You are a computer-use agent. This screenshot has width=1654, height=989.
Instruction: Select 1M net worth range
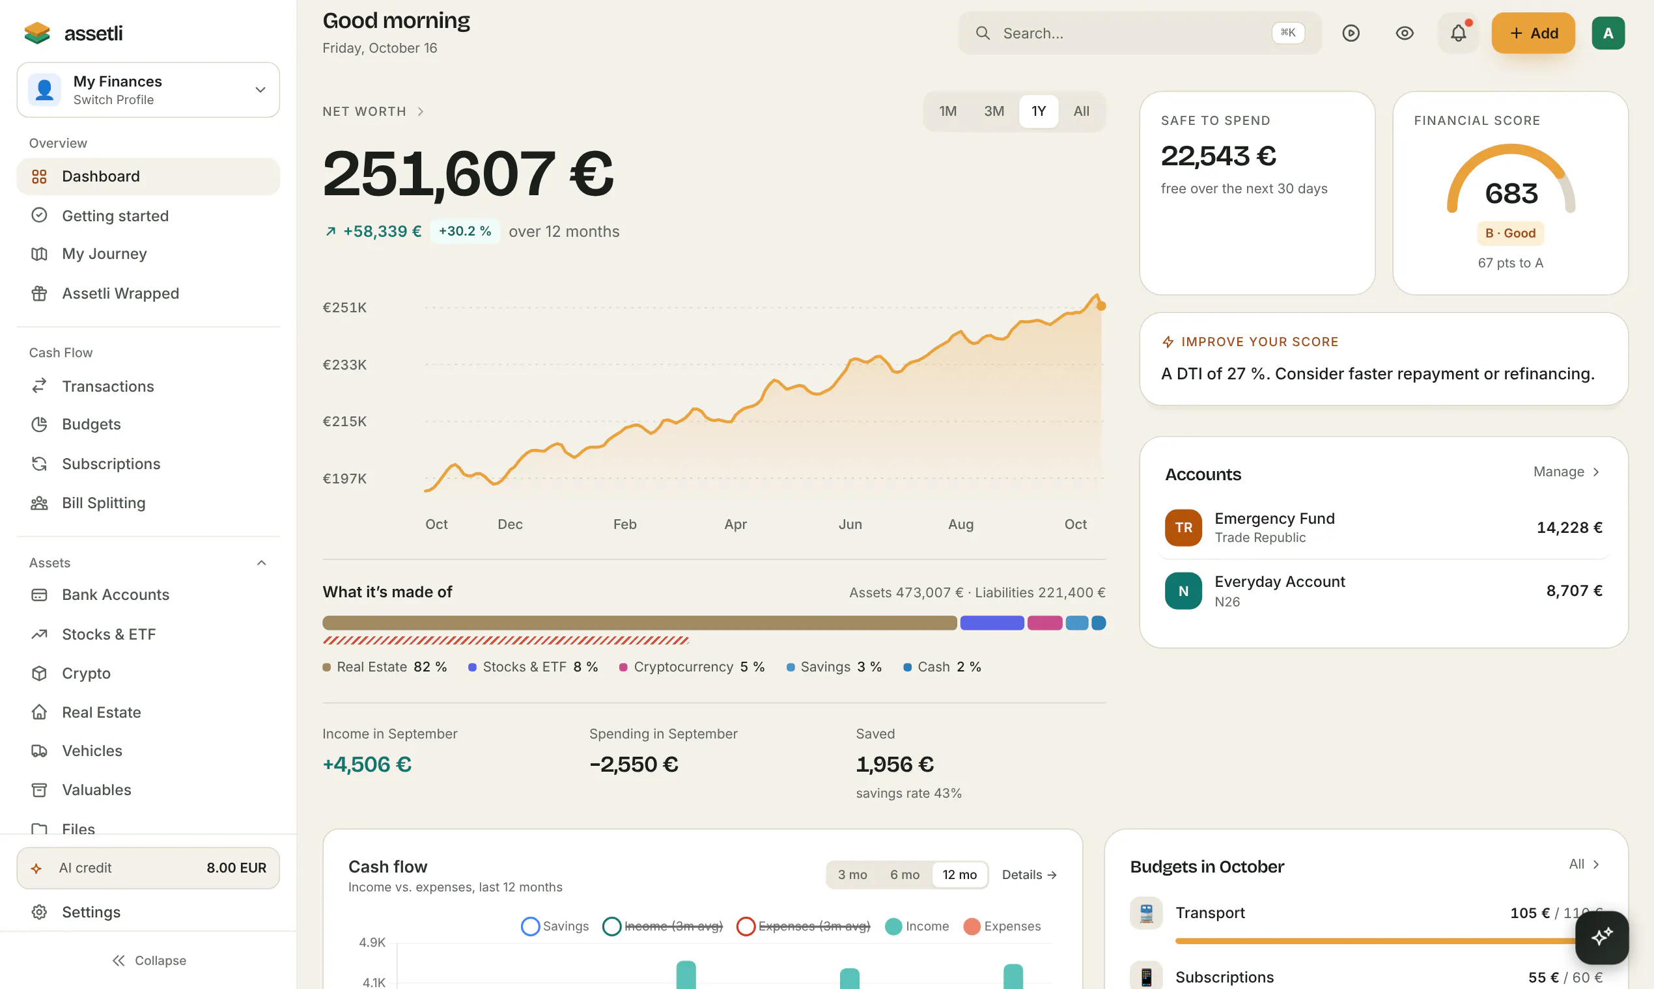tap(947, 111)
